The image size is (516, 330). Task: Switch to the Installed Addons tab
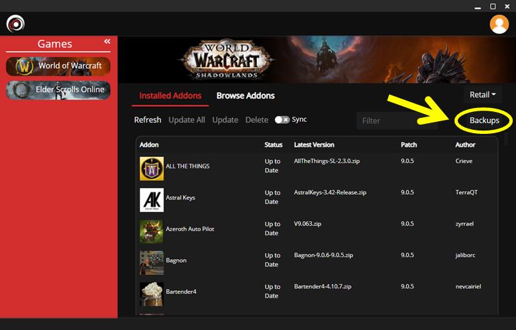tap(170, 95)
